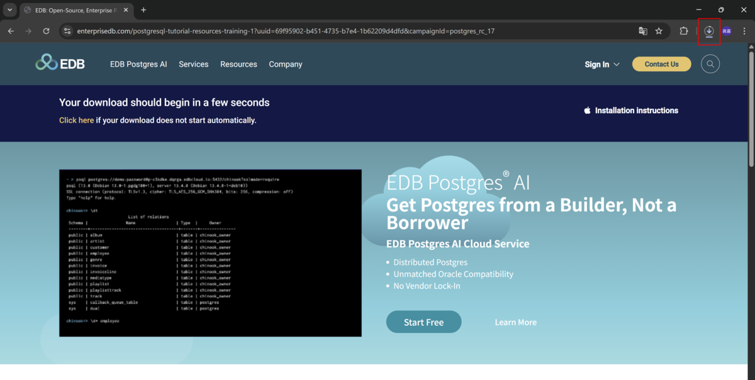Bookmark this page with the star icon
755x380 pixels.
(659, 31)
